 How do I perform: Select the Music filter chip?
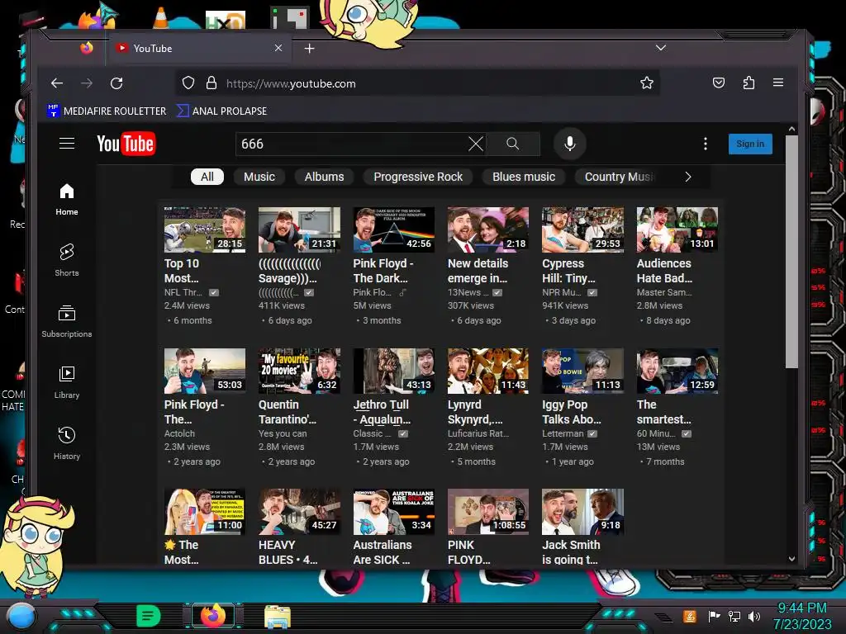[259, 177]
